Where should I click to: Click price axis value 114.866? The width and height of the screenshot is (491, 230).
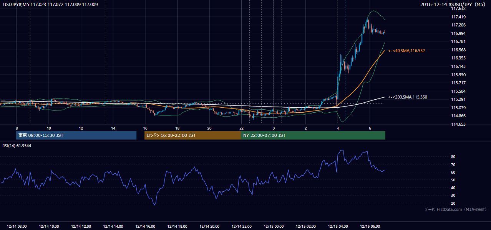coord(459,116)
